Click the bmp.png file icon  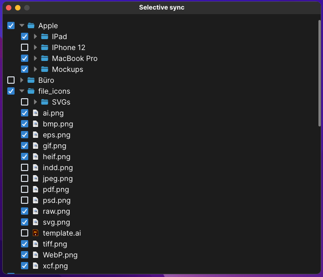click(x=36, y=124)
